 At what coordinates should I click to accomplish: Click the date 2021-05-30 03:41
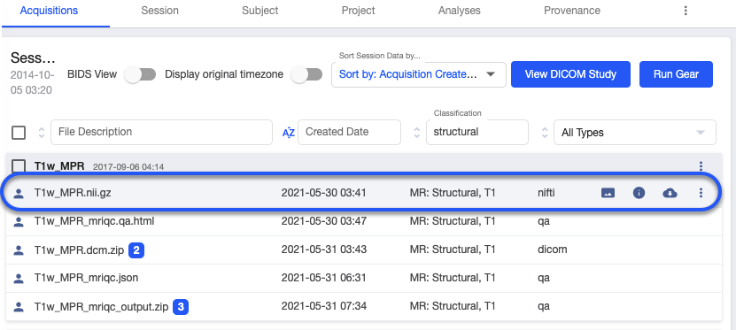point(324,193)
